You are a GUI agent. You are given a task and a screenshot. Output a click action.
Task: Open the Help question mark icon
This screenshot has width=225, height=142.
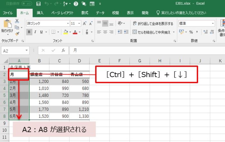point(76,4)
